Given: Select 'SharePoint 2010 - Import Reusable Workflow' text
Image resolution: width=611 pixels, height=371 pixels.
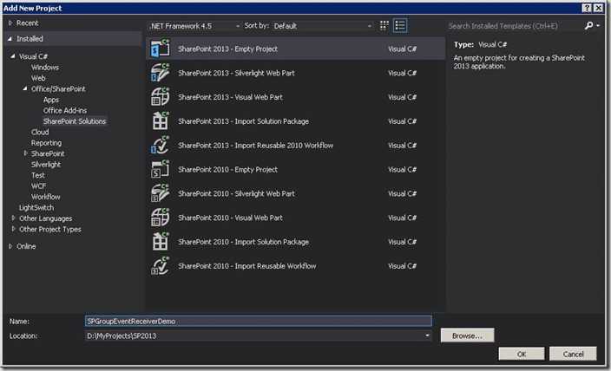Looking at the screenshot, I should click(x=247, y=266).
